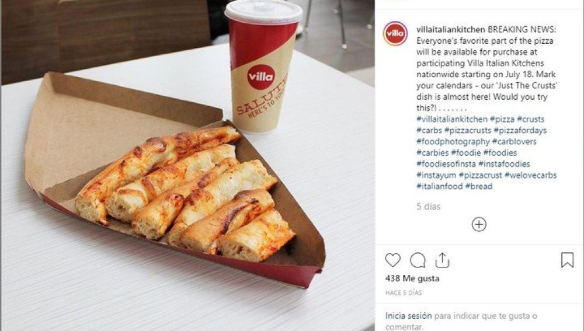This screenshot has height=331, width=584.
Task: Open comments with the speech bubble icon
Action: (x=418, y=260)
